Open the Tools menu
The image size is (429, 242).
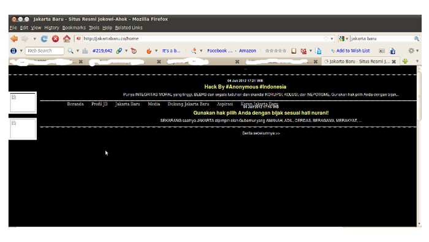tap(94, 28)
